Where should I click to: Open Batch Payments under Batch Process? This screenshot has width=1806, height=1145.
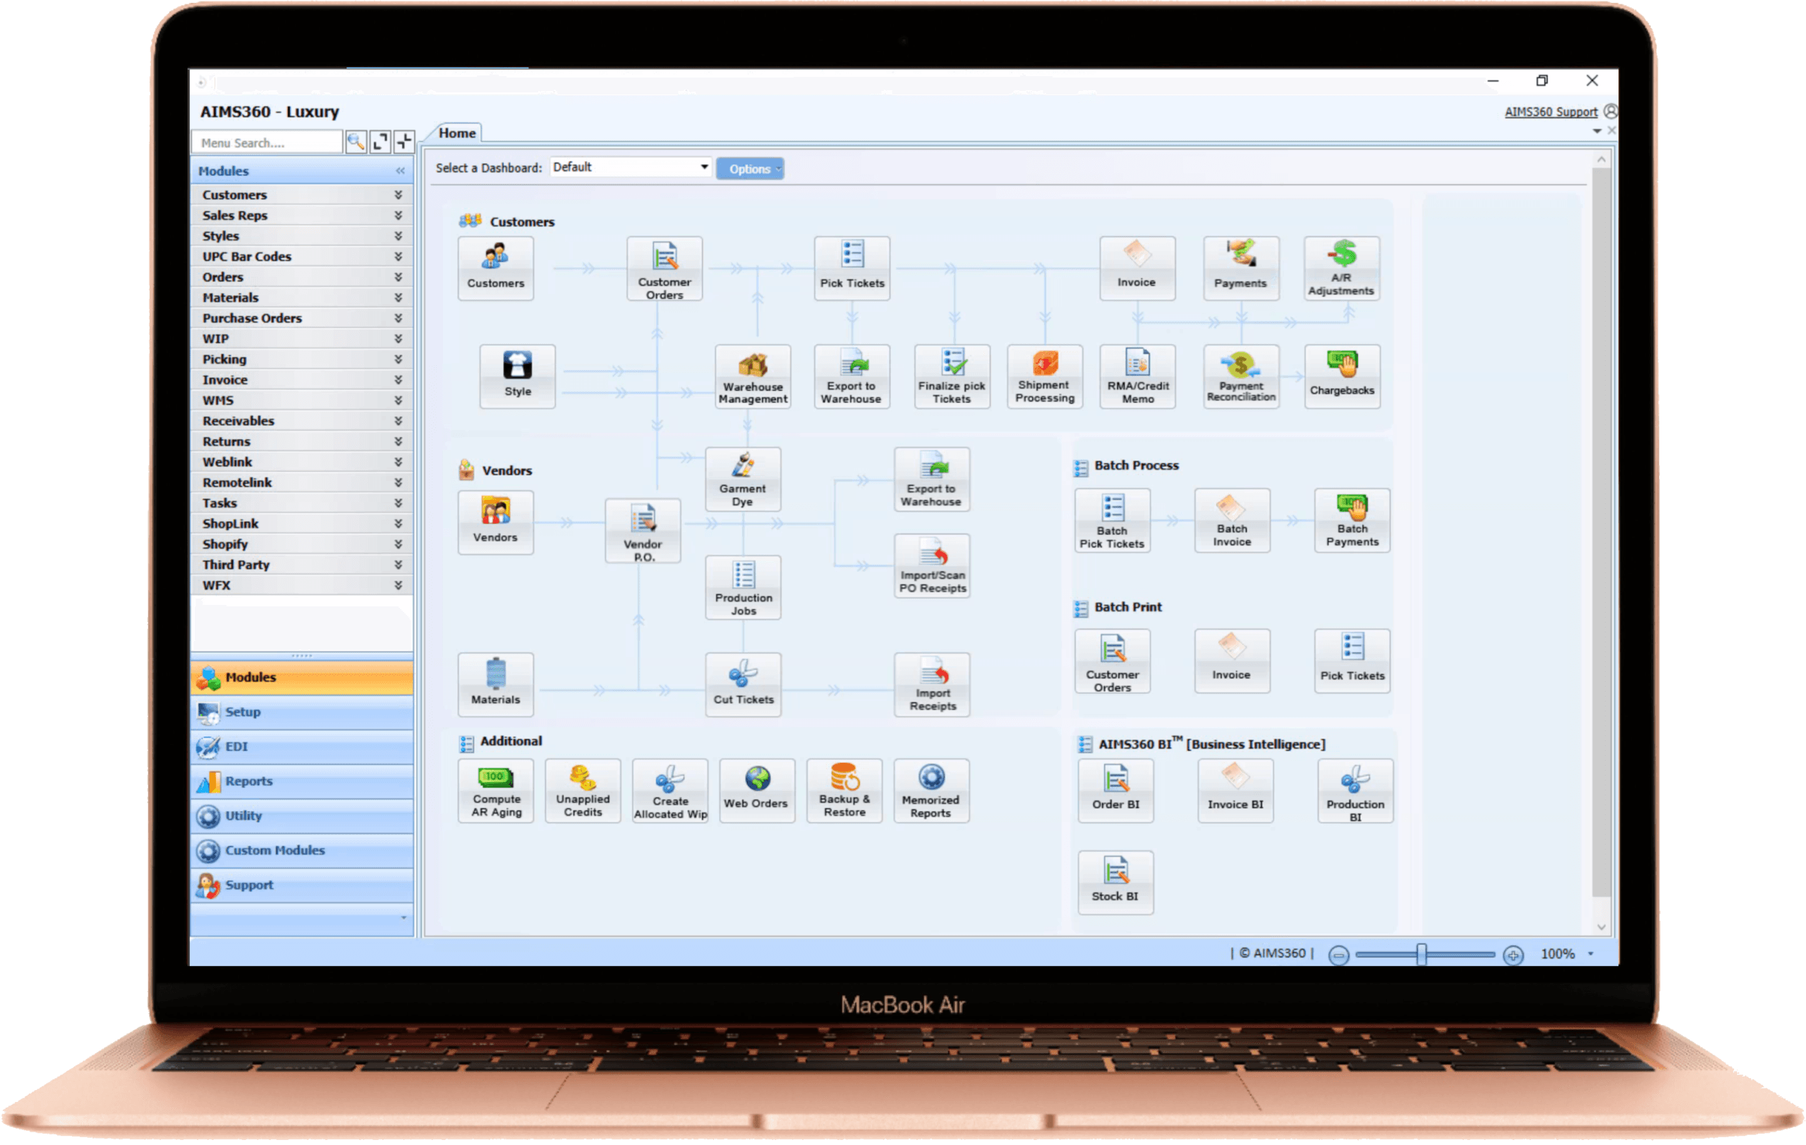click(1352, 520)
